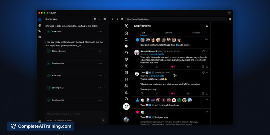
Task: Expand the Clicking Element step
Action: tap(104, 51)
